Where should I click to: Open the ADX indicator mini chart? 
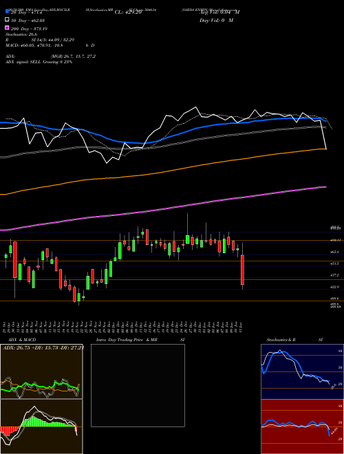point(41,371)
